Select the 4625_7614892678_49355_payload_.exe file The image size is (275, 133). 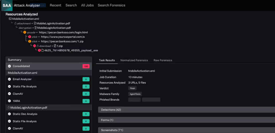(71, 51)
